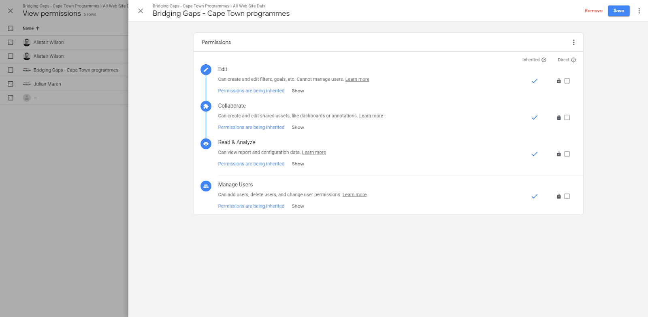The height and width of the screenshot is (317, 648).
Task: Click 'Permissions are being inherited' under Manage Users
Action: 251,206
